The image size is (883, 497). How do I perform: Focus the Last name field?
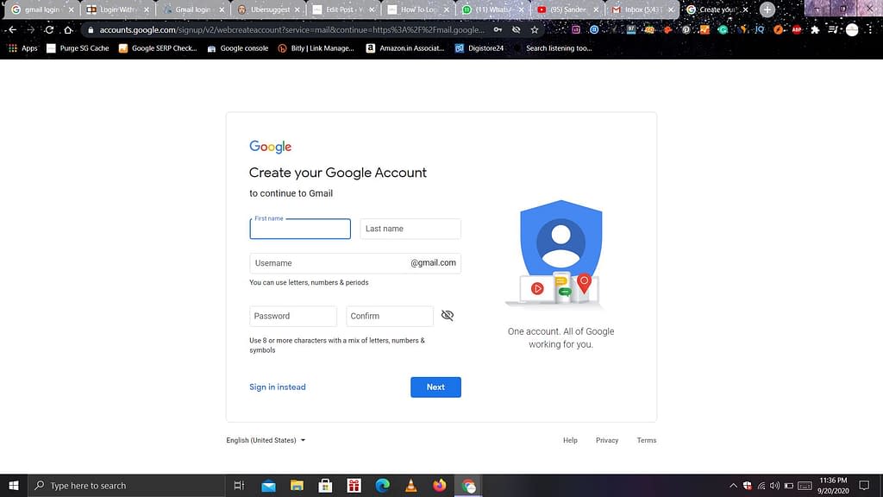tap(410, 229)
